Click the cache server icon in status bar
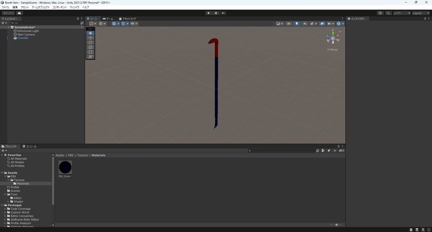Viewport: 432px width, 232px height. coord(417,229)
